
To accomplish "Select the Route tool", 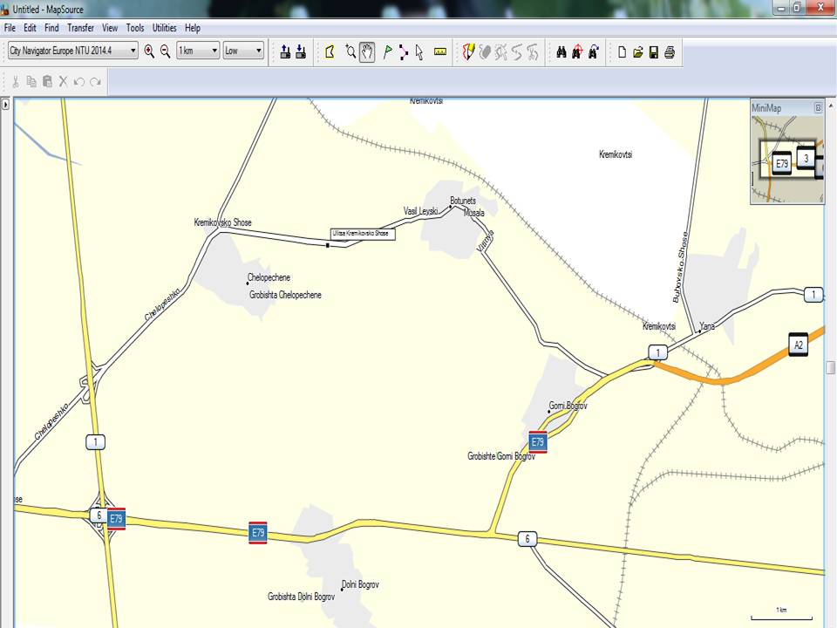I will click(x=403, y=51).
